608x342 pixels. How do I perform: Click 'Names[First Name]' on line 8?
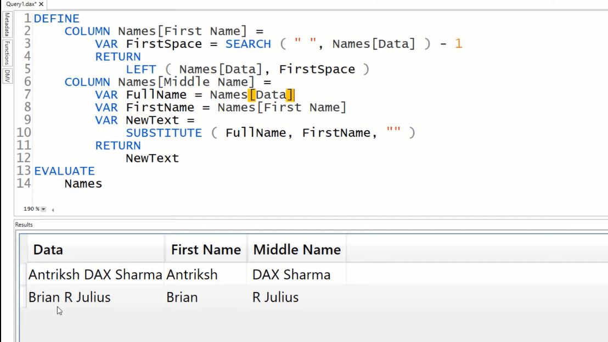click(282, 108)
